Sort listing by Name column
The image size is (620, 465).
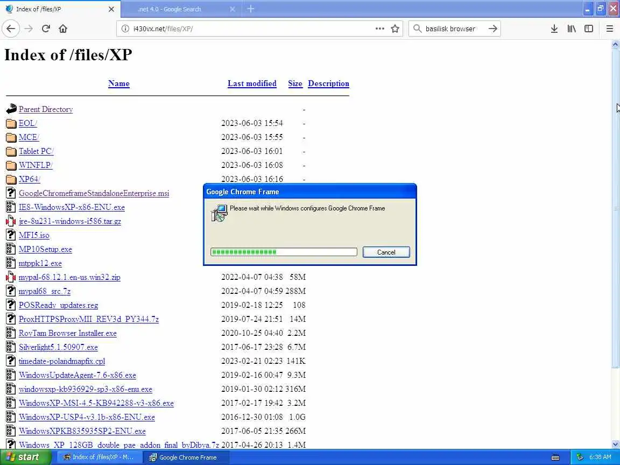118,83
